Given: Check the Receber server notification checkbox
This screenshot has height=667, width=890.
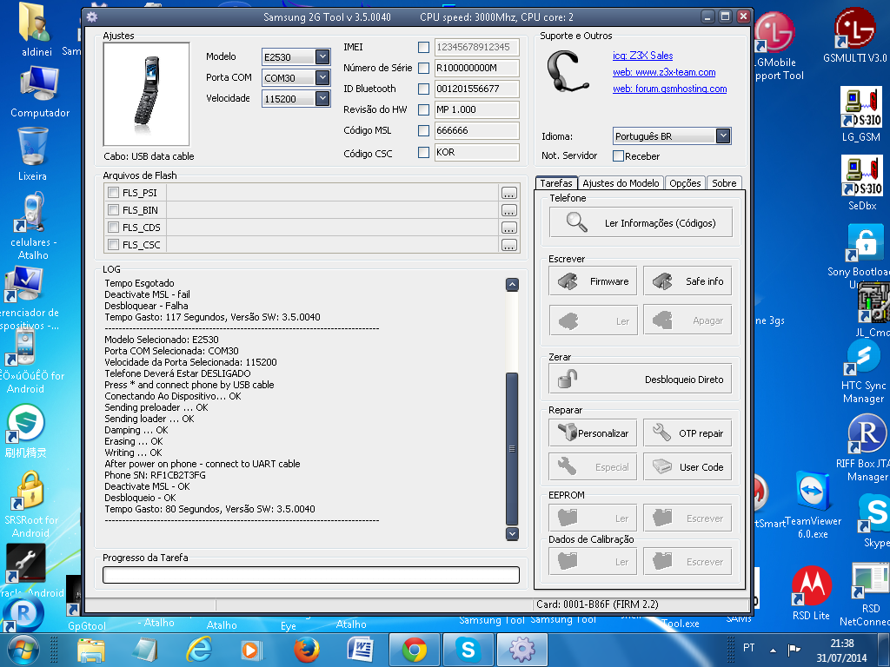Looking at the screenshot, I should (x=619, y=156).
